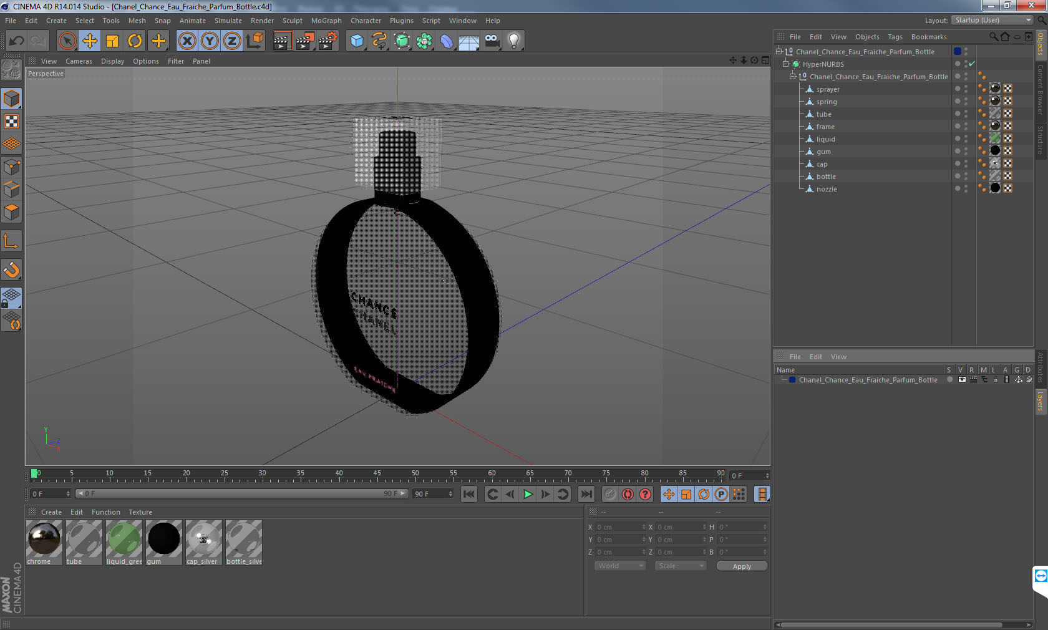The width and height of the screenshot is (1048, 630).
Task: Add a camera object
Action: (492, 41)
